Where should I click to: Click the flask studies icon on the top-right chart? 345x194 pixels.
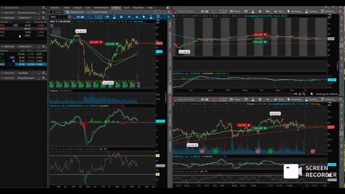point(253,11)
